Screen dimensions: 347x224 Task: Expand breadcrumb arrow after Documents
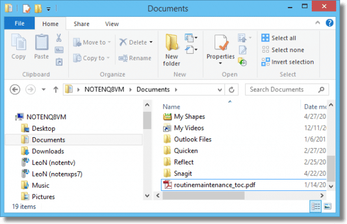pos(176,90)
